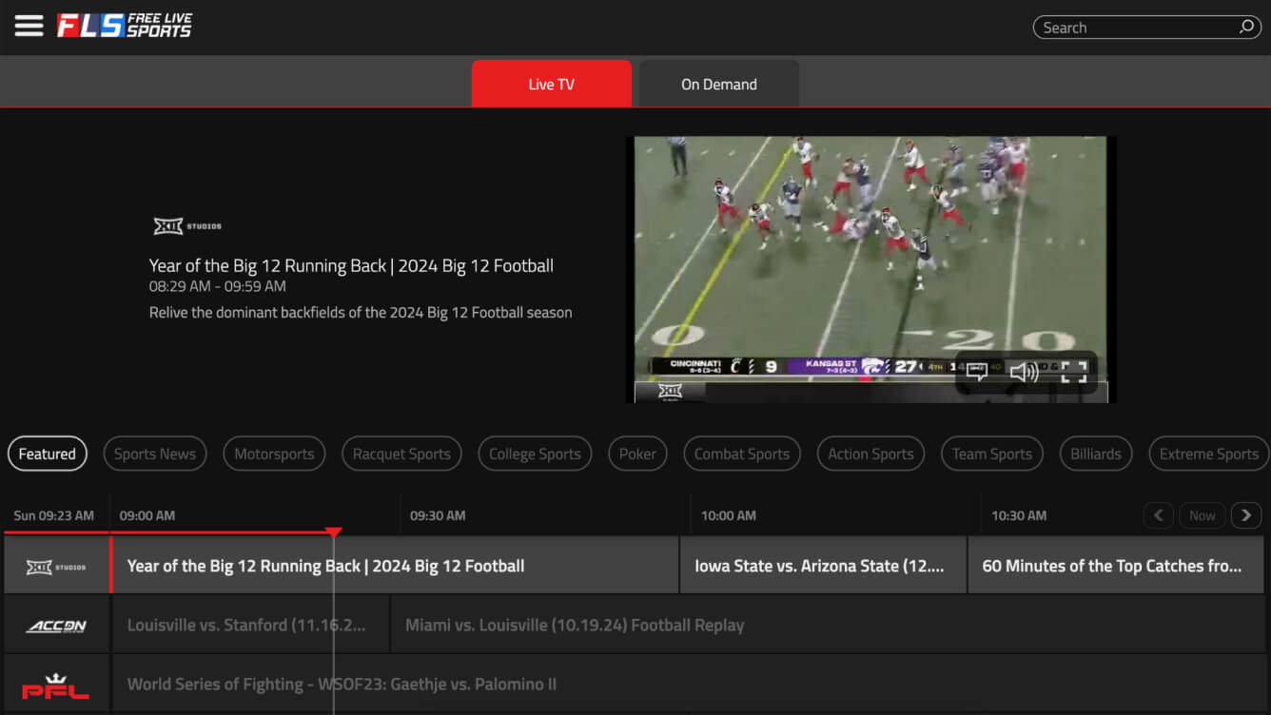Mute the video with the speaker icon
1271x715 pixels.
point(1025,372)
